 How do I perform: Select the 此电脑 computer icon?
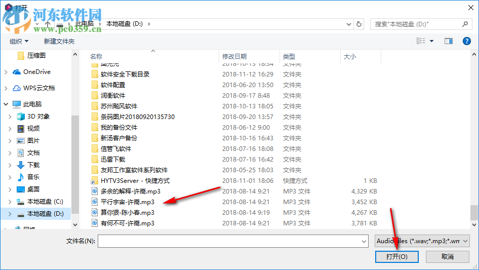(x=17, y=104)
